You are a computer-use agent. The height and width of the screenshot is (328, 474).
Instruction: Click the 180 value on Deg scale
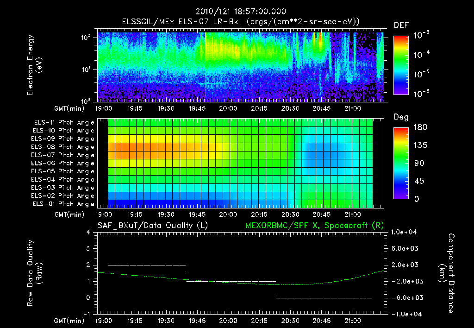tap(421, 127)
